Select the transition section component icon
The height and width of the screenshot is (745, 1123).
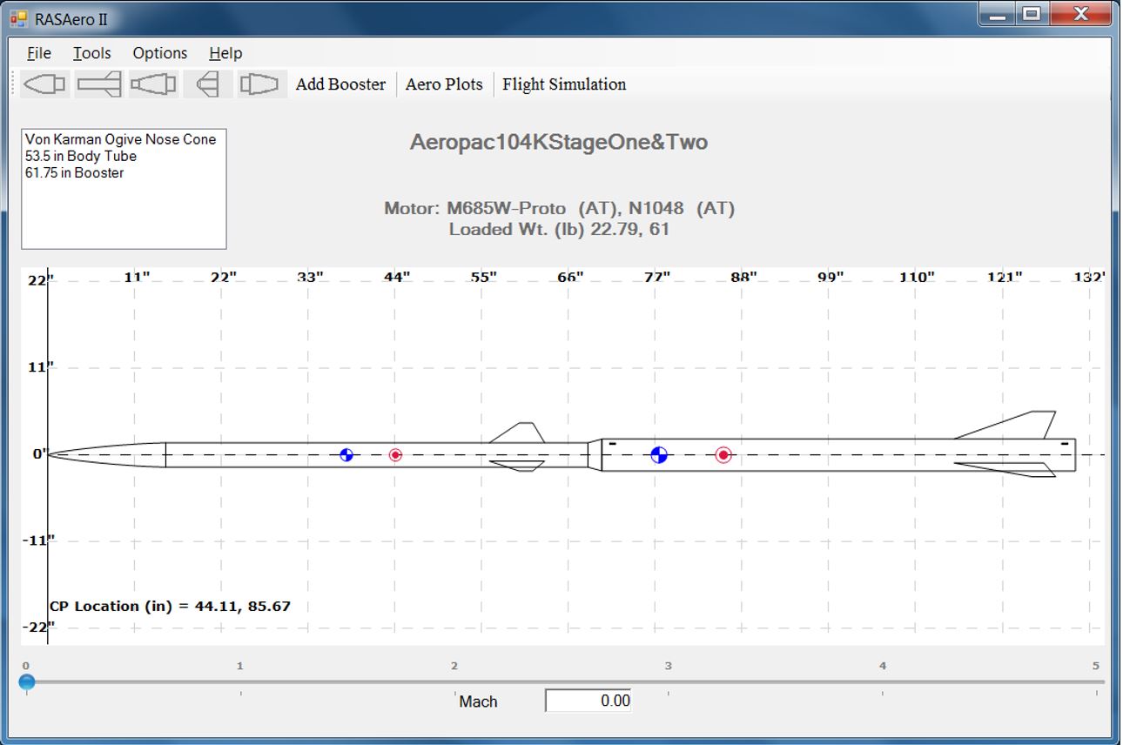point(153,84)
